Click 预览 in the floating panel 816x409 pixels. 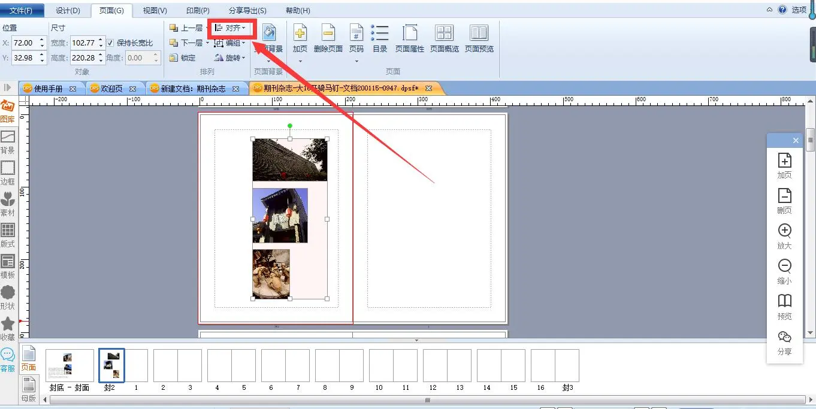784,307
